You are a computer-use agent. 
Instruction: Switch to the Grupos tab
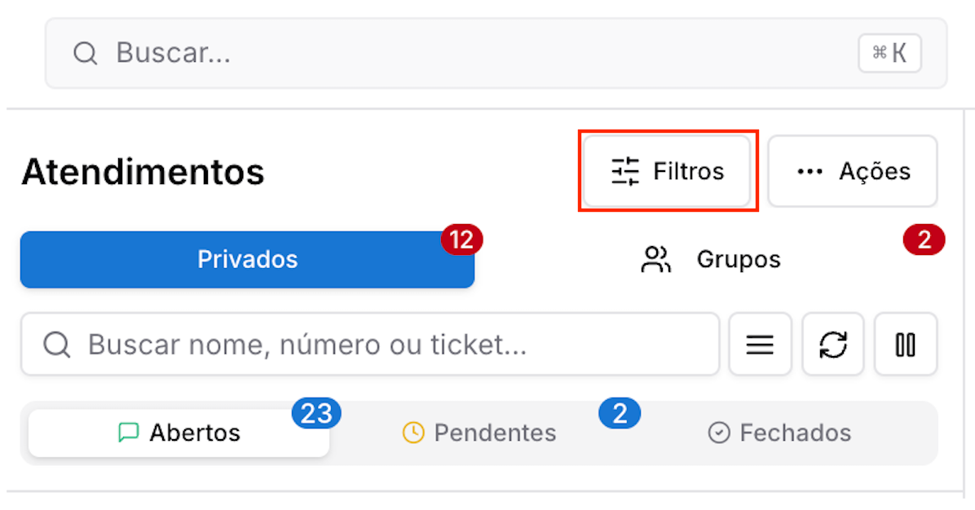click(710, 260)
